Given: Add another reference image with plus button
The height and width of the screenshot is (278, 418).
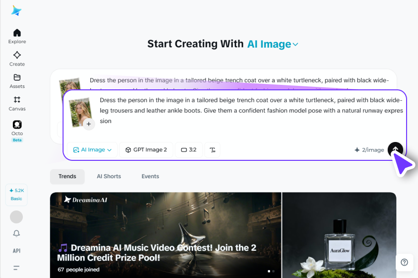Looking at the screenshot, I should tap(89, 124).
